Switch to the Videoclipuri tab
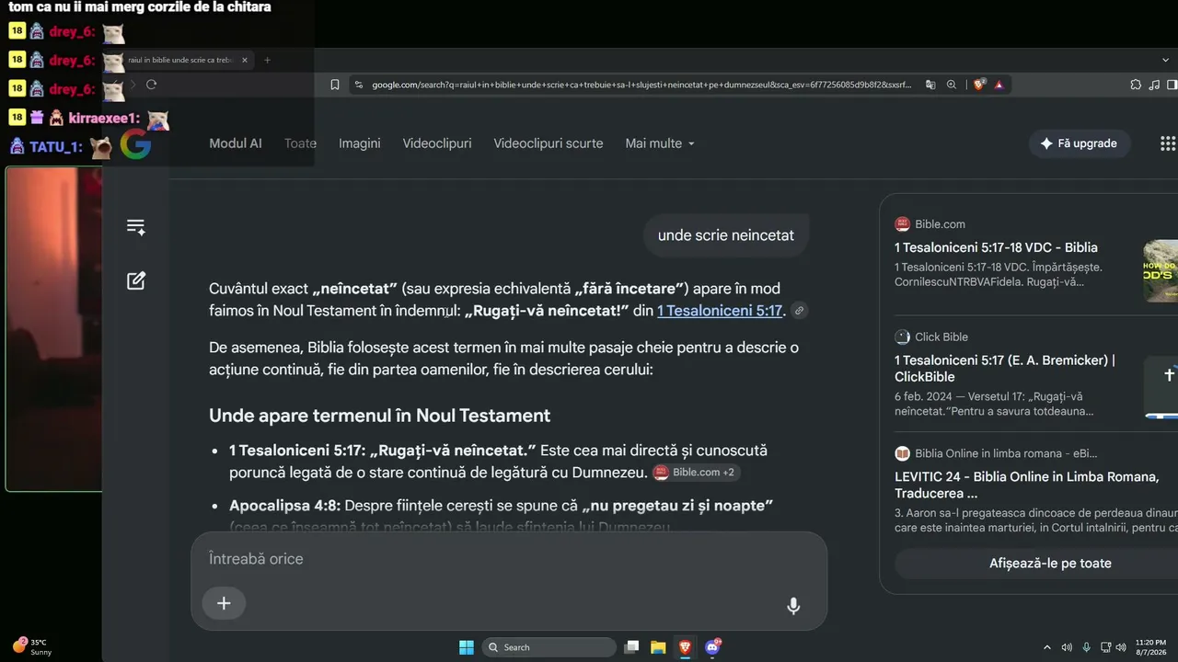Screen dimensions: 1178x662 click(x=437, y=143)
